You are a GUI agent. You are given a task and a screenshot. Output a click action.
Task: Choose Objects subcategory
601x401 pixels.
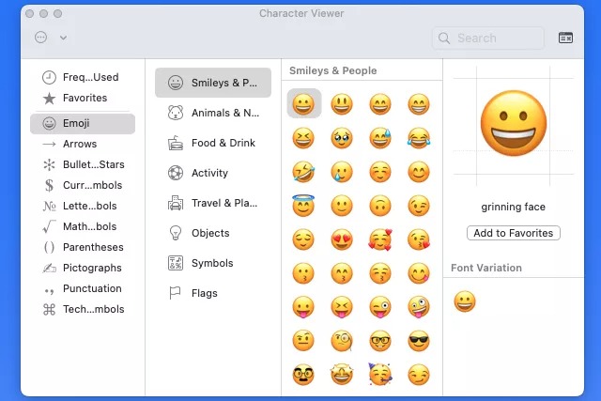click(x=213, y=233)
